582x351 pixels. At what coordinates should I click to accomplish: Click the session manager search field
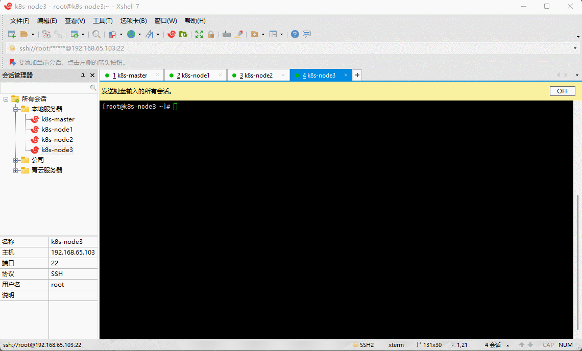tap(45, 88)
